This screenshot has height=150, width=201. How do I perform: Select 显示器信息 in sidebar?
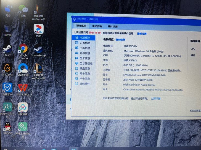coord(83,63)
